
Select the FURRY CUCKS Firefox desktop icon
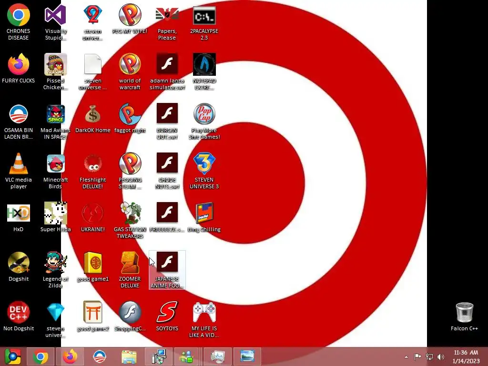point(19,69)
